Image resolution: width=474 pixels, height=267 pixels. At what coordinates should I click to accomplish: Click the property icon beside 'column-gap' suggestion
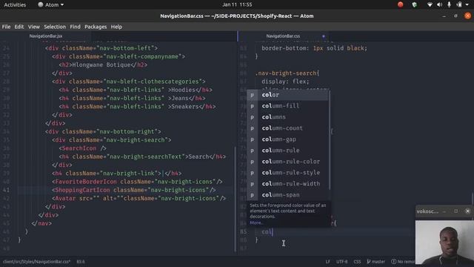pyautogui.click(x=252, y=139)
